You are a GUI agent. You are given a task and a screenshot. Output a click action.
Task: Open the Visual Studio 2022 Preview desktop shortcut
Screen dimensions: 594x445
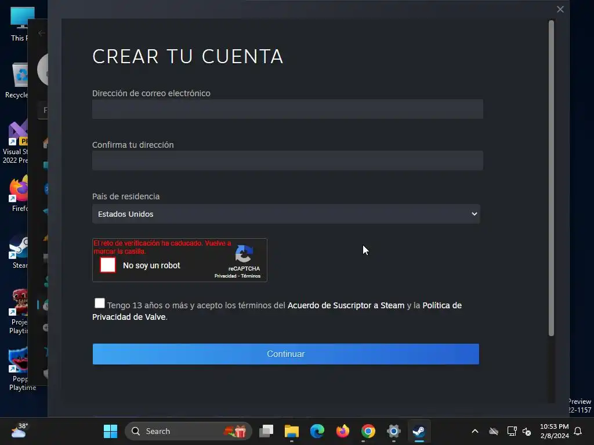16,142
